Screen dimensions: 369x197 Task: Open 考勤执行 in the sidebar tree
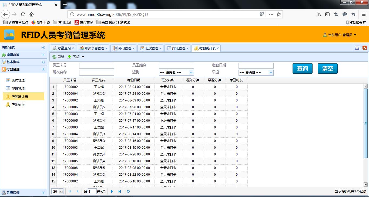point(18,105)
